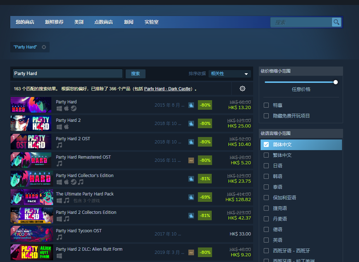This screenshot has height=262, width=359.
Task: Click the music note icon under Party Hard Tycoon OST
Action: 59,237
